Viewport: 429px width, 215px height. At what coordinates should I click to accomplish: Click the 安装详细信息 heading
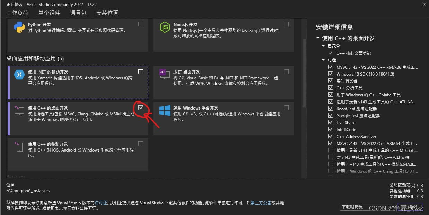click(x=334, y=27)
